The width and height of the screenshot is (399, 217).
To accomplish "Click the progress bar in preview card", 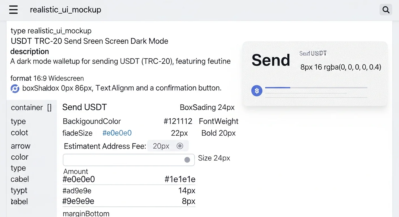I will 316,88.
